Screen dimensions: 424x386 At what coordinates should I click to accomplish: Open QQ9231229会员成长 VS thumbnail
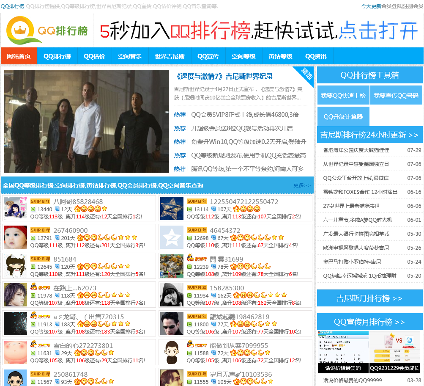tap(396, 352)
